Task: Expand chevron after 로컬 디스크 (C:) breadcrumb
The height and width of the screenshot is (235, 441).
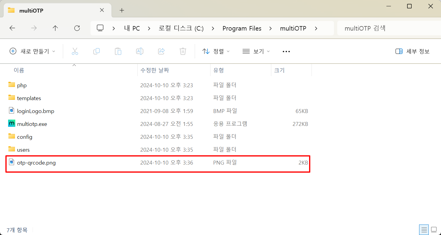Action: pos(213,28)
